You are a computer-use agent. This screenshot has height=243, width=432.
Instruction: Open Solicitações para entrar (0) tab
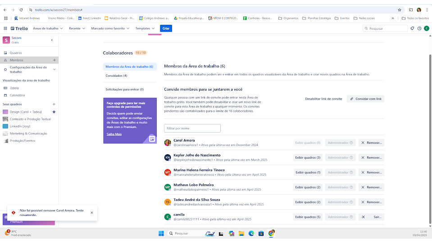coord(130,89)
